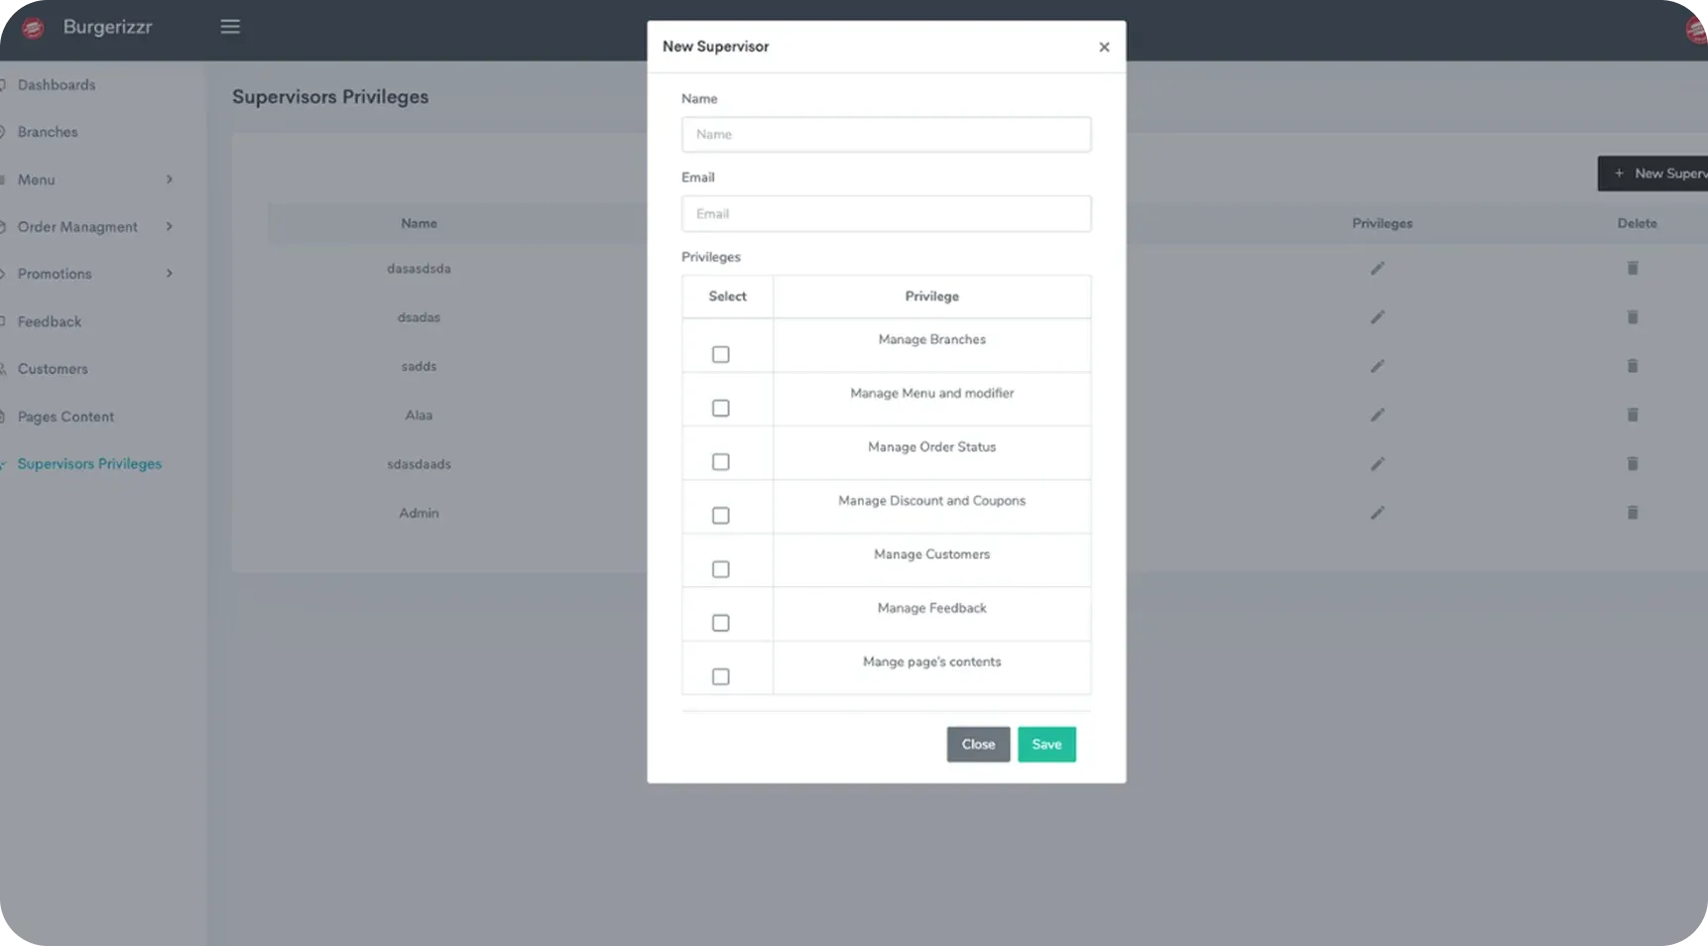1708x946 pixels.
Task: Open Branches from the sidebar
Action: pyautogui.click(x=48, y=132)
